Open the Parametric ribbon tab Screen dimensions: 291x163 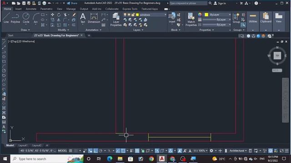(x=46, y=9)
